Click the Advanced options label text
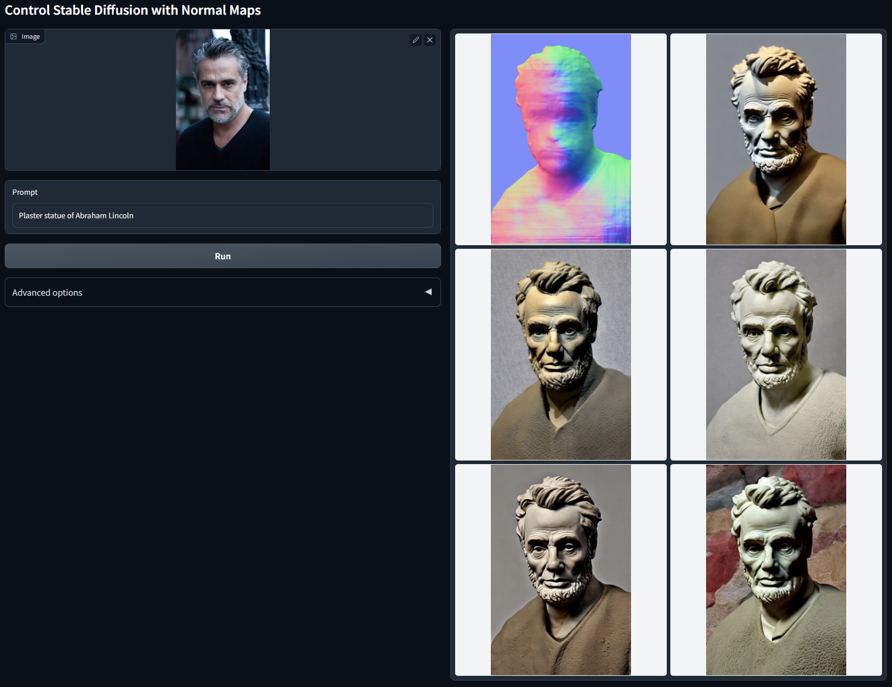892x687 pixels. pyautogui.click(x=48, y=293)
